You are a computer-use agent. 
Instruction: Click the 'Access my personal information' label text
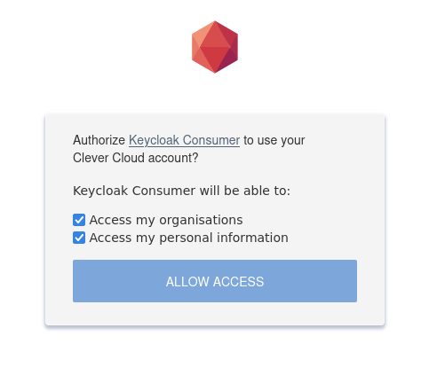pyautogui.click(x=189, y=238)
